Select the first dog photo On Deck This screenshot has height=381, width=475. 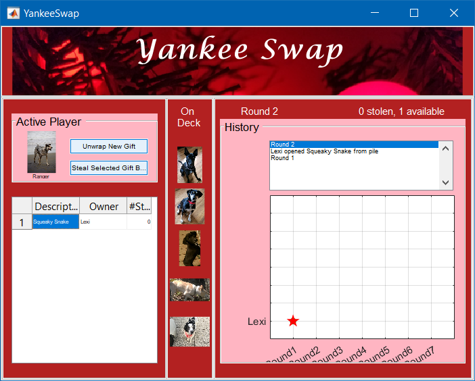click(x=189, y=165)
